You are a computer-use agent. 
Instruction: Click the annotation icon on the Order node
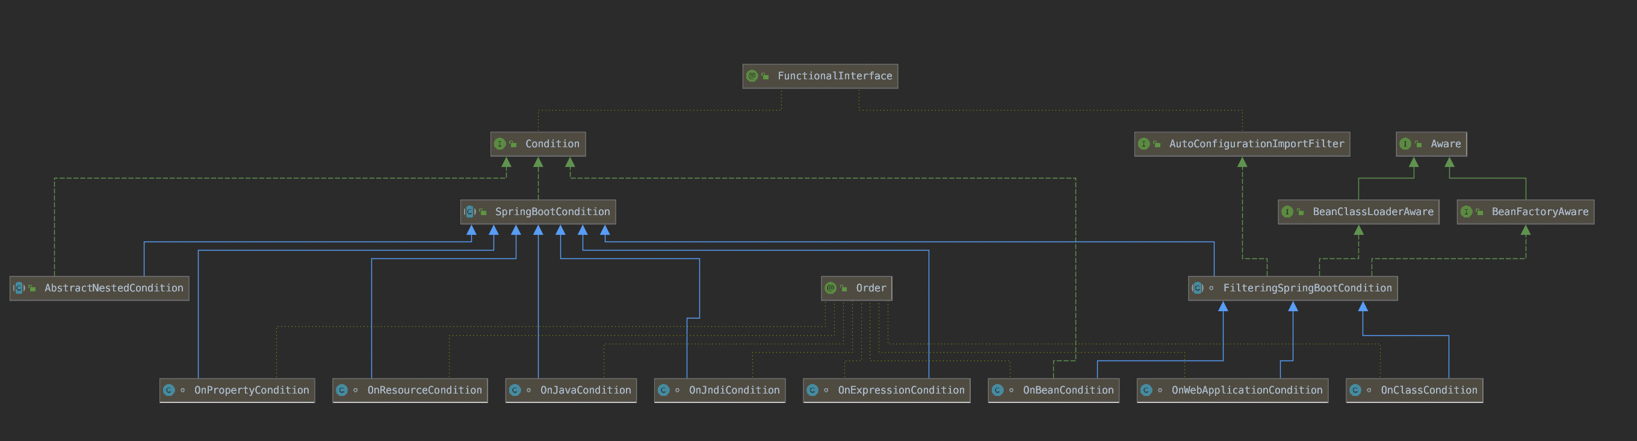click(x=830, y=288)
